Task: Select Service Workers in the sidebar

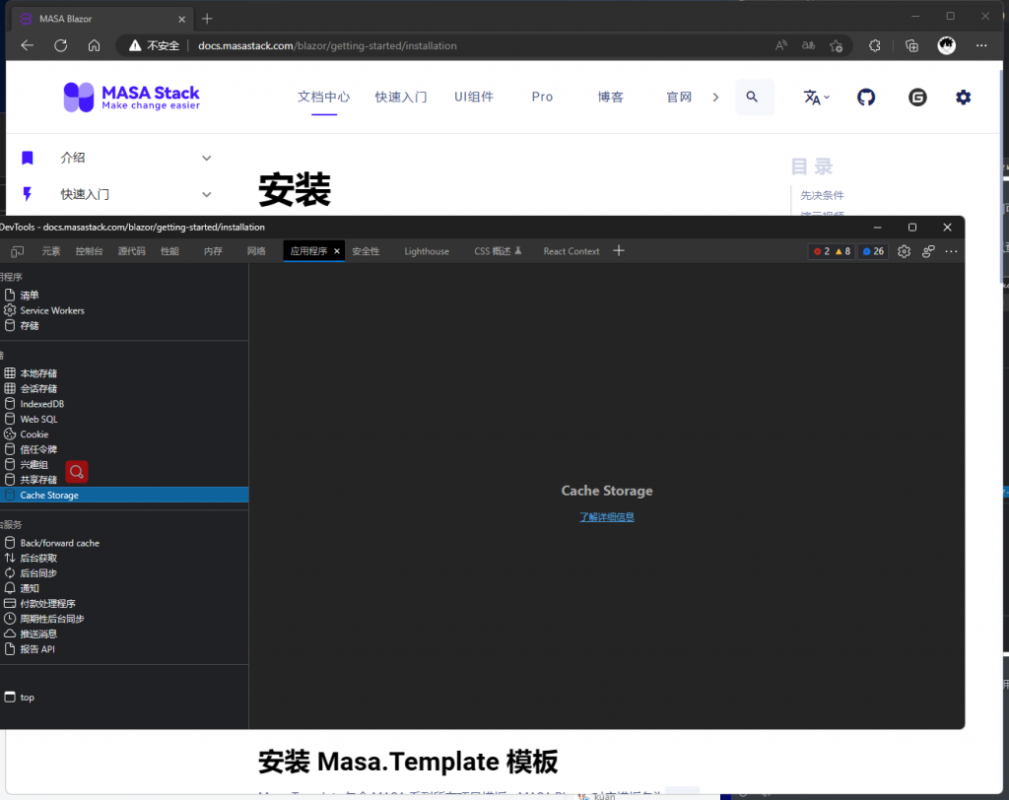Action: point(52,310)
